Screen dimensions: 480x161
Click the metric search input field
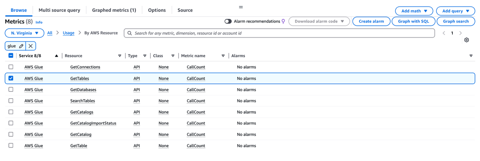pyautogui.click(x=279, y=33)
